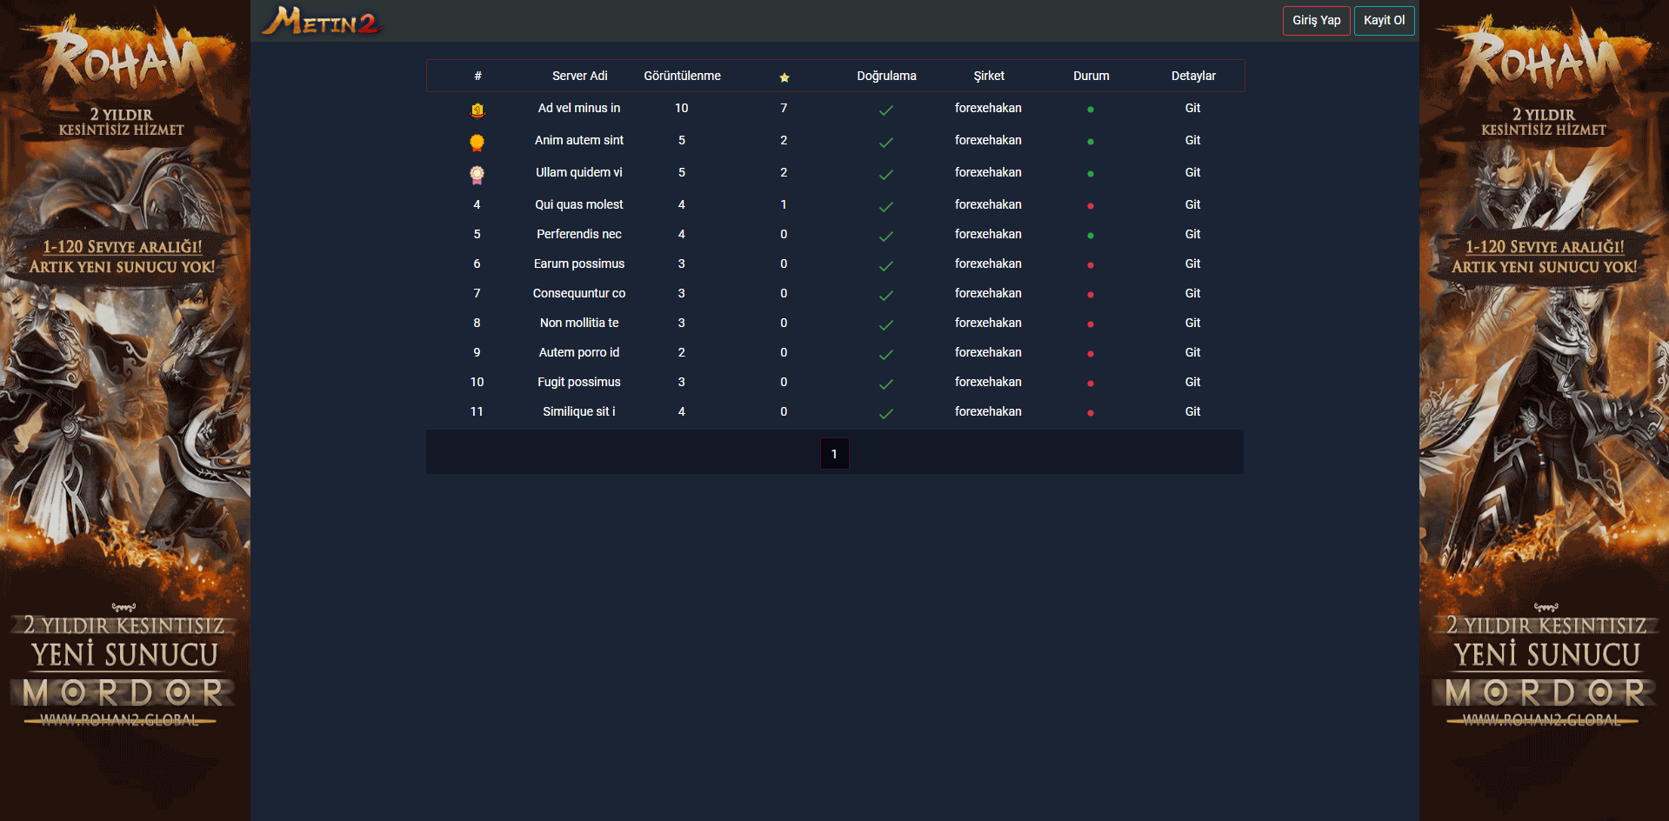Click red status dot for Non mollitia te
This screenshot has height=821, width=1669.
tap(1091, 324)
